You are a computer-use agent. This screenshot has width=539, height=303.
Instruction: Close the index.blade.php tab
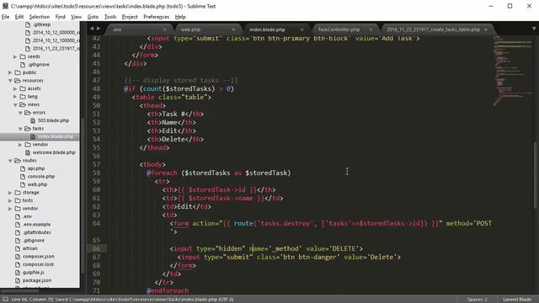pyautogui.click(x=302, y=29)
